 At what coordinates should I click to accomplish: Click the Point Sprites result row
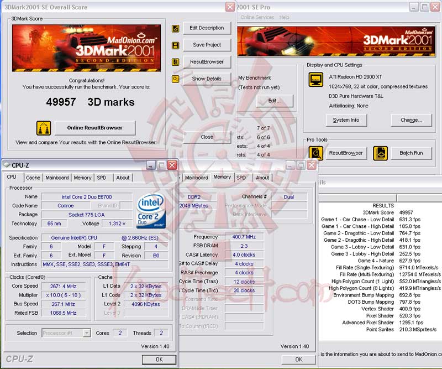[401, 330]
